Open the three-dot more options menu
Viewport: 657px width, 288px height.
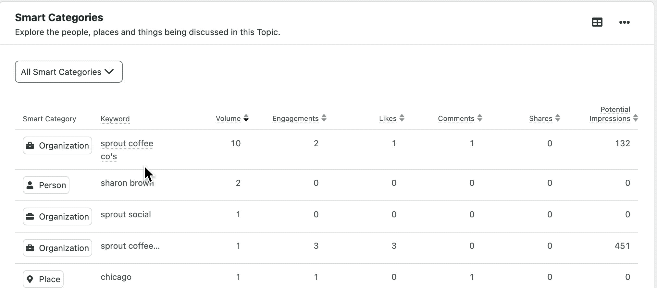pyautogui.click(x=624, y=22)
